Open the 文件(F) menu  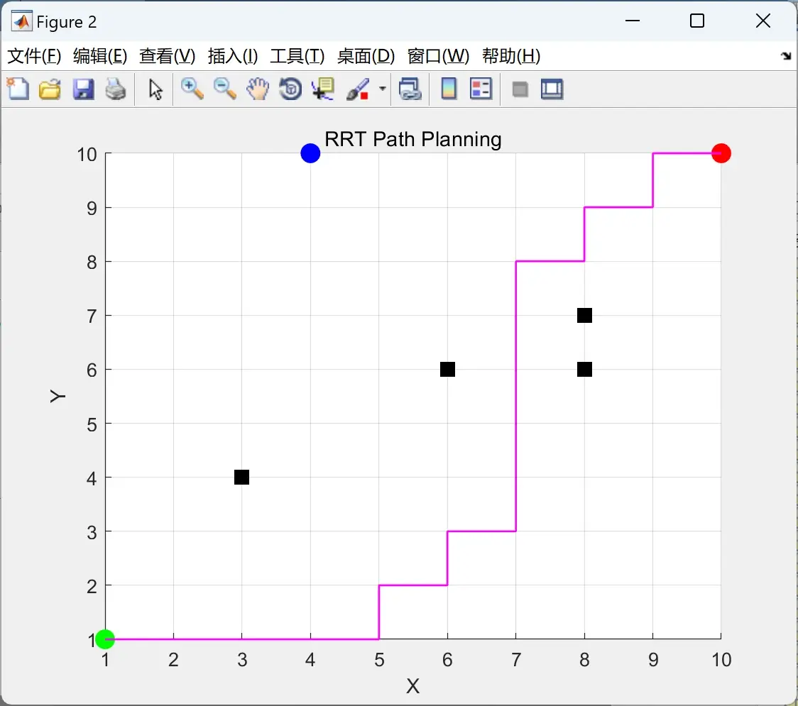tap(34, 56)
